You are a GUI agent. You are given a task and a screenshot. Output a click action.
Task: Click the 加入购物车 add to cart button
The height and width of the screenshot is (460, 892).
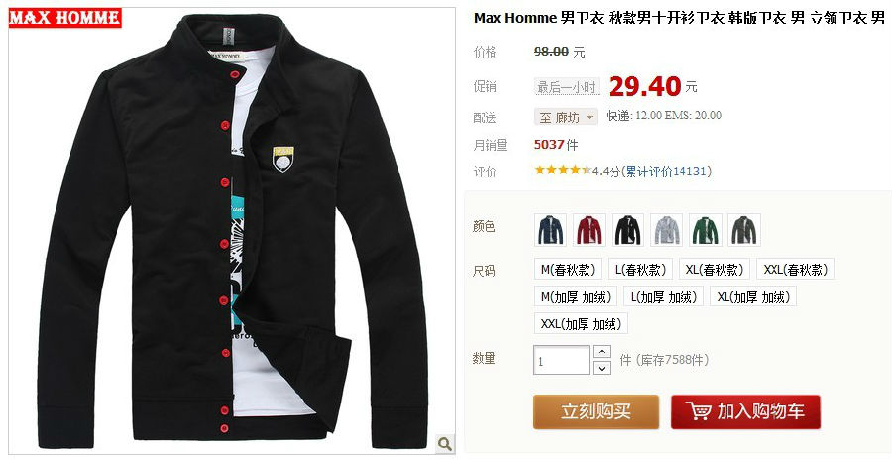point(745,411)
